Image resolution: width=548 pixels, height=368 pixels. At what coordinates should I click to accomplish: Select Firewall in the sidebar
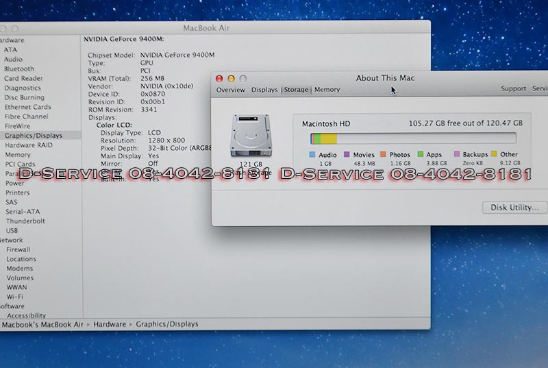tap(18, 249)
